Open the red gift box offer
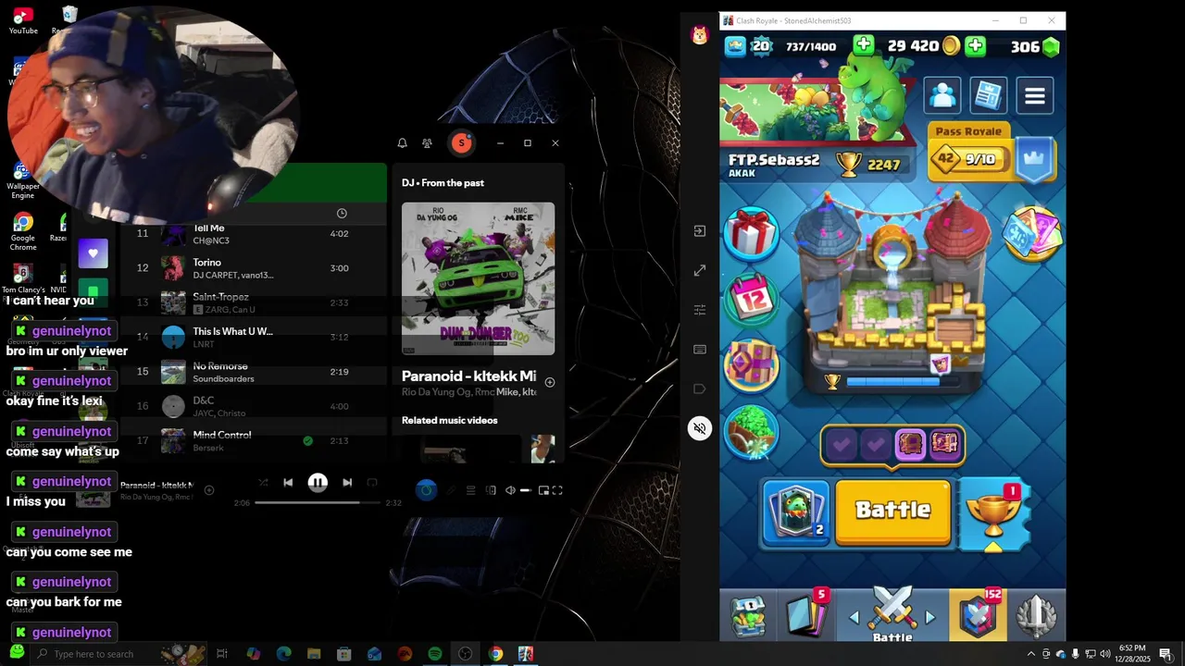This screenshot has width=1185, height=666. click(x=751, y=233)
